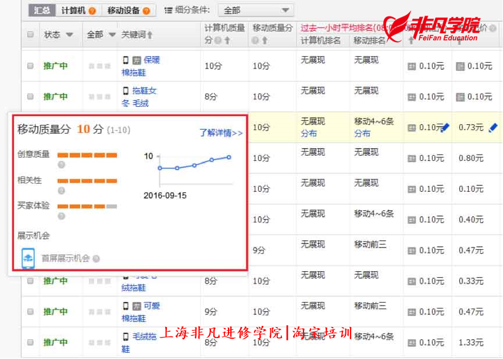Click the help icon under 买家体验 bar
The width and height of the screenshot is (503, 359).
[x=61, y=216]
